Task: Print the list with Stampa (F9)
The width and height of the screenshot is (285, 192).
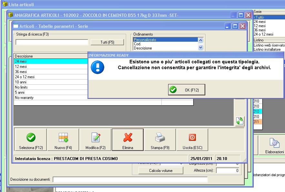Action: [160, 140]
